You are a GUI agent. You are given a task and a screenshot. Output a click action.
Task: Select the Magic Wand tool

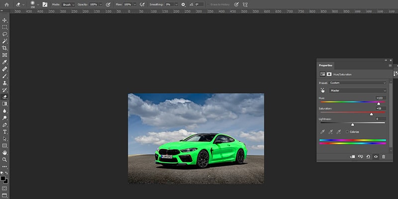[4, 41]
